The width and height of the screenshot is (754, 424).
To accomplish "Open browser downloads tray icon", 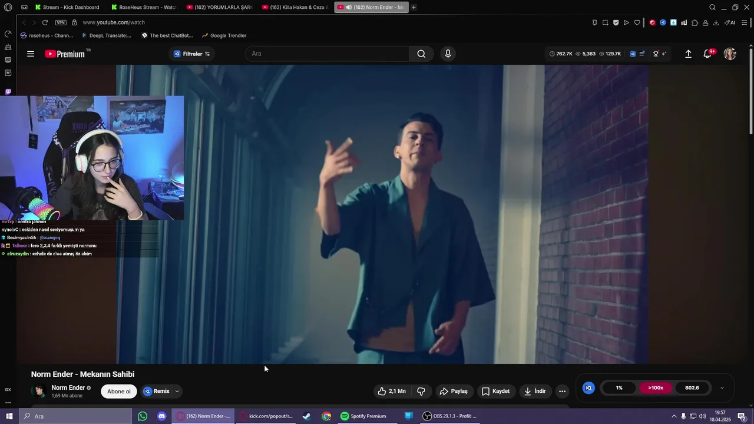I will pos(716,22).
